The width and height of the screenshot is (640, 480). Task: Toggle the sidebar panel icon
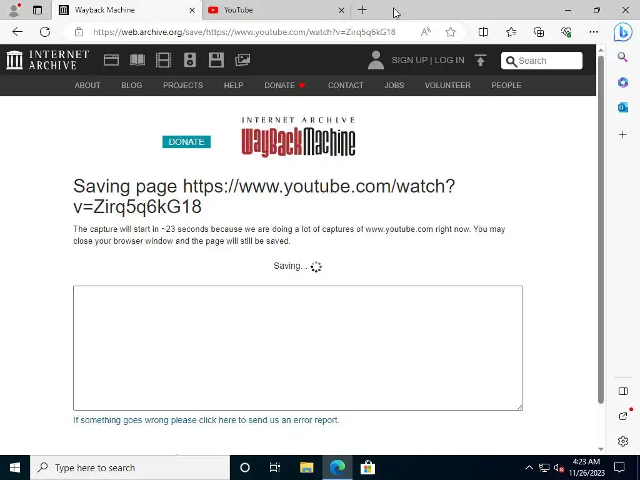pyautogui.click(x=623, y=391)
